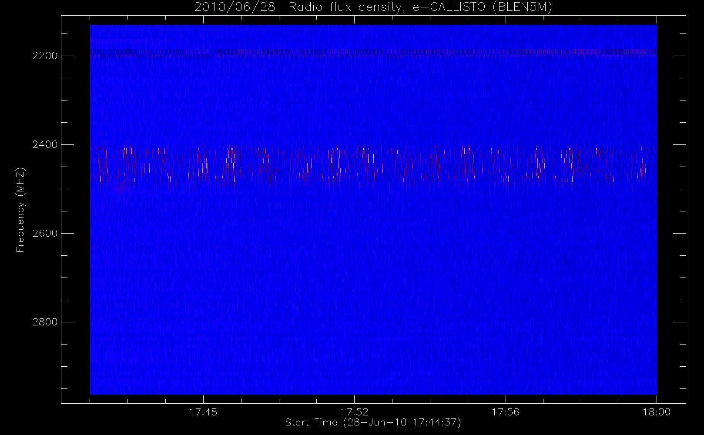Click the 2800 frequency tick label
The width and height of the screenshot is (704, 435).
[x=45, y=322]
